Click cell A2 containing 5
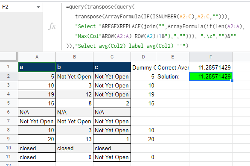This screenshot has height=166, width=250. (37, 76)
